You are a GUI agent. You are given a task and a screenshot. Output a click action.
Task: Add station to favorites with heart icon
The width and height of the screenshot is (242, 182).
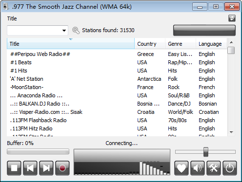click(181, 168)
